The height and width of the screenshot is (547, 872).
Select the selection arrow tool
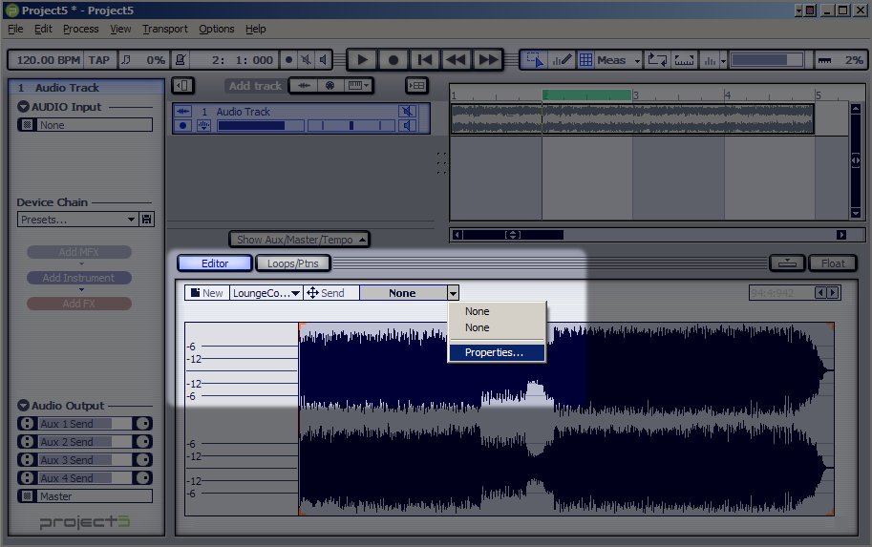pos(535,60)
